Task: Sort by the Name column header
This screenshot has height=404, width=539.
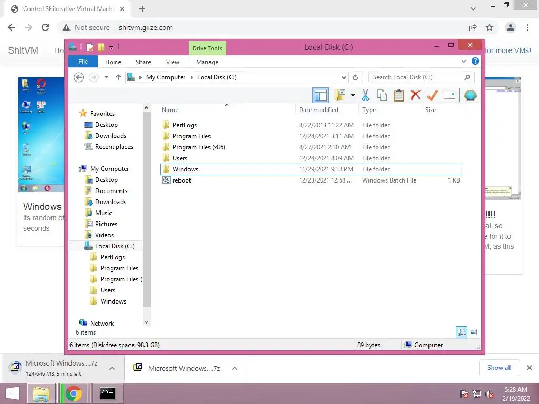Action: tap(227, 110)
